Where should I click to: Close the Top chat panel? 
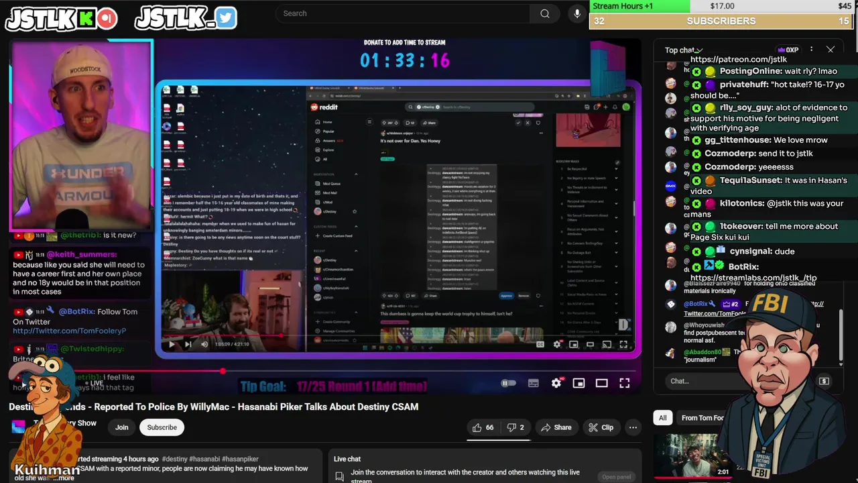coord(831,50)
